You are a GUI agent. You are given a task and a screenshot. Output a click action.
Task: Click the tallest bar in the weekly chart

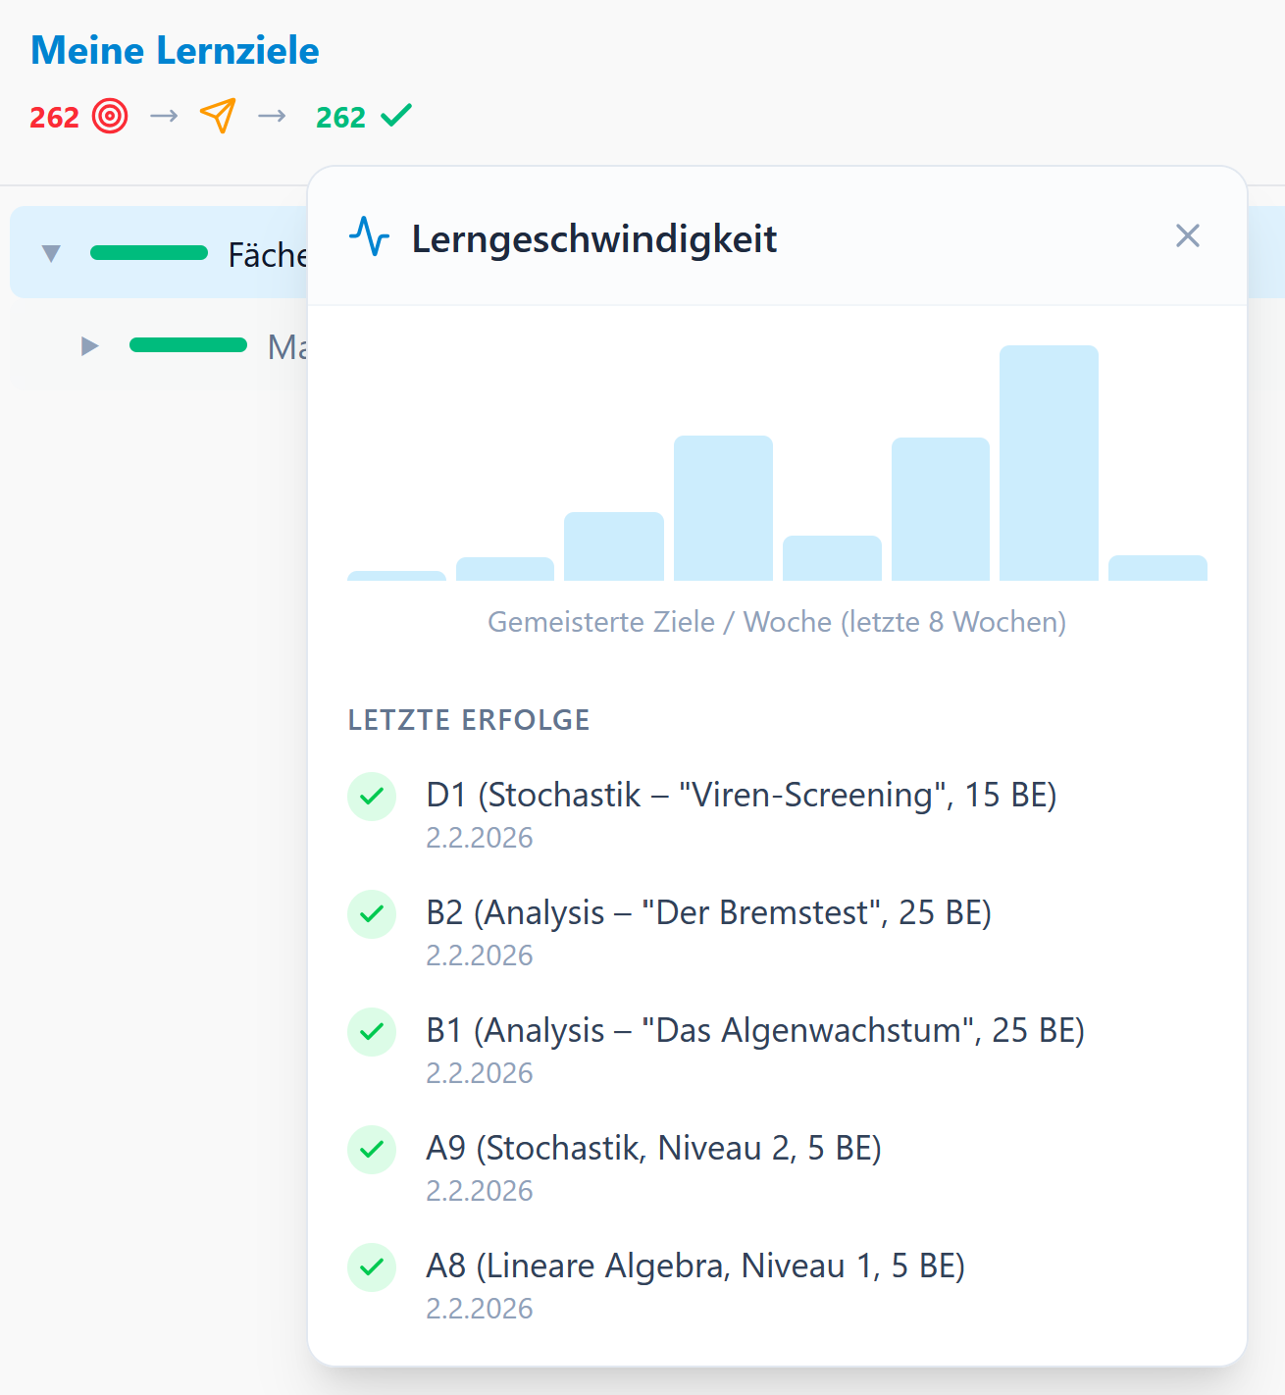point(1049,461)
